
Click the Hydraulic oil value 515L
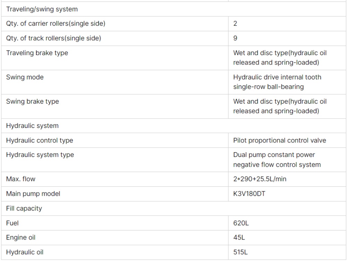tap(240, 252)
